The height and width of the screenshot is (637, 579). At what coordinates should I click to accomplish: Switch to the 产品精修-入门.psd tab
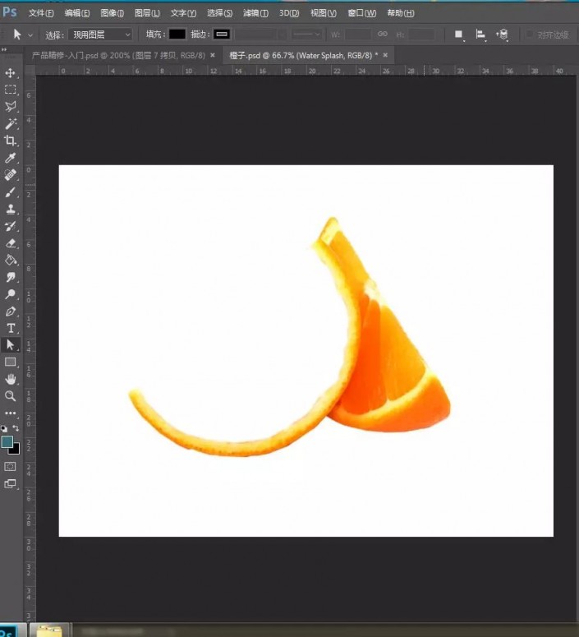coord(118,55)
